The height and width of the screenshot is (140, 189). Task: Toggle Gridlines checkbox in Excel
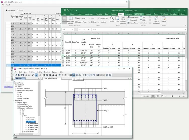coord(89,22)
